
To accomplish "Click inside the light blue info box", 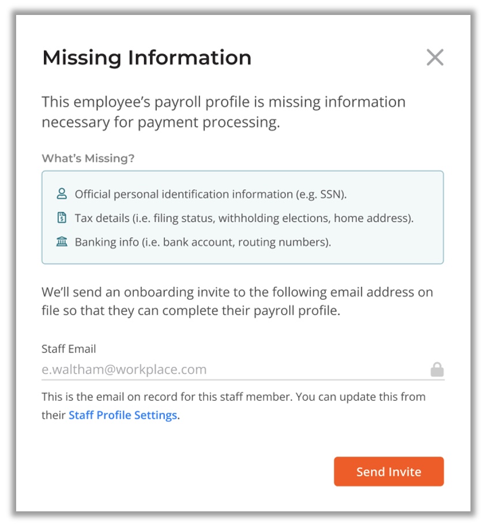I will point(243,217).
